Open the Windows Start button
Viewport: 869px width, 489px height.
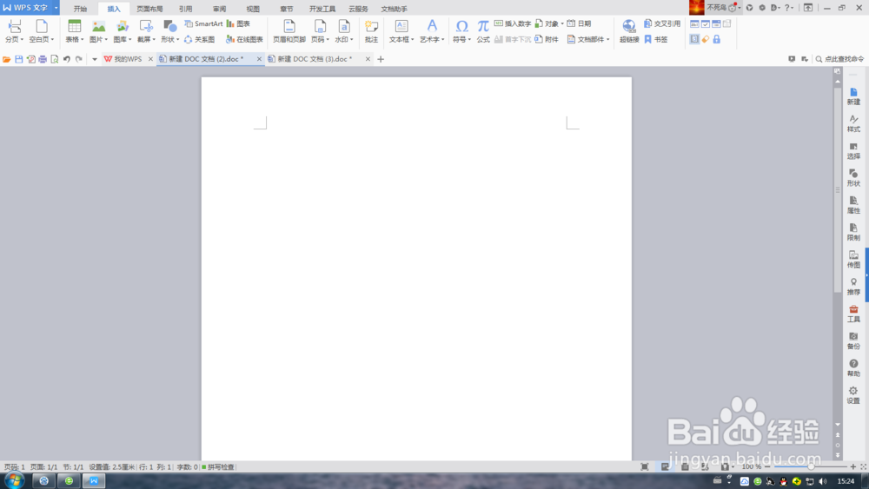click(15, 480)
